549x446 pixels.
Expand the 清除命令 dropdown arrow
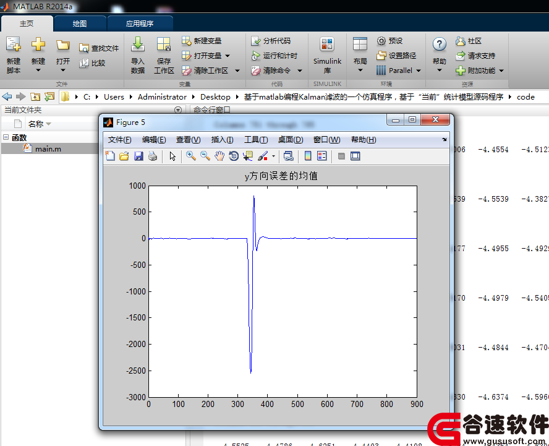tap(300, 71)
